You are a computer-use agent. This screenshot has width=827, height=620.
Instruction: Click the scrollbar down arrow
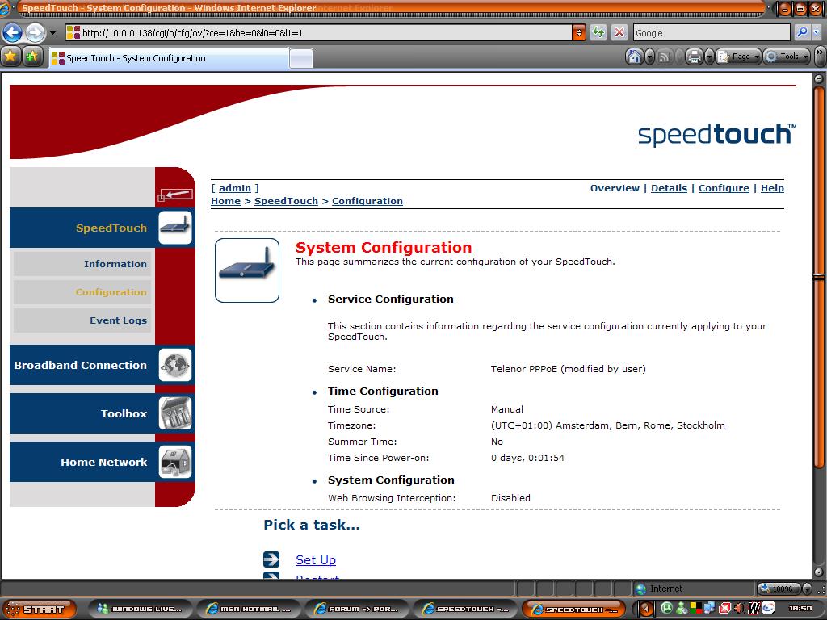tap(819, 572)
